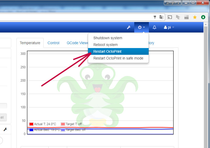The width and height of the screenshot is (210, 148).
Task: Click the bookmark star icon
Action: tap(195, 17)
